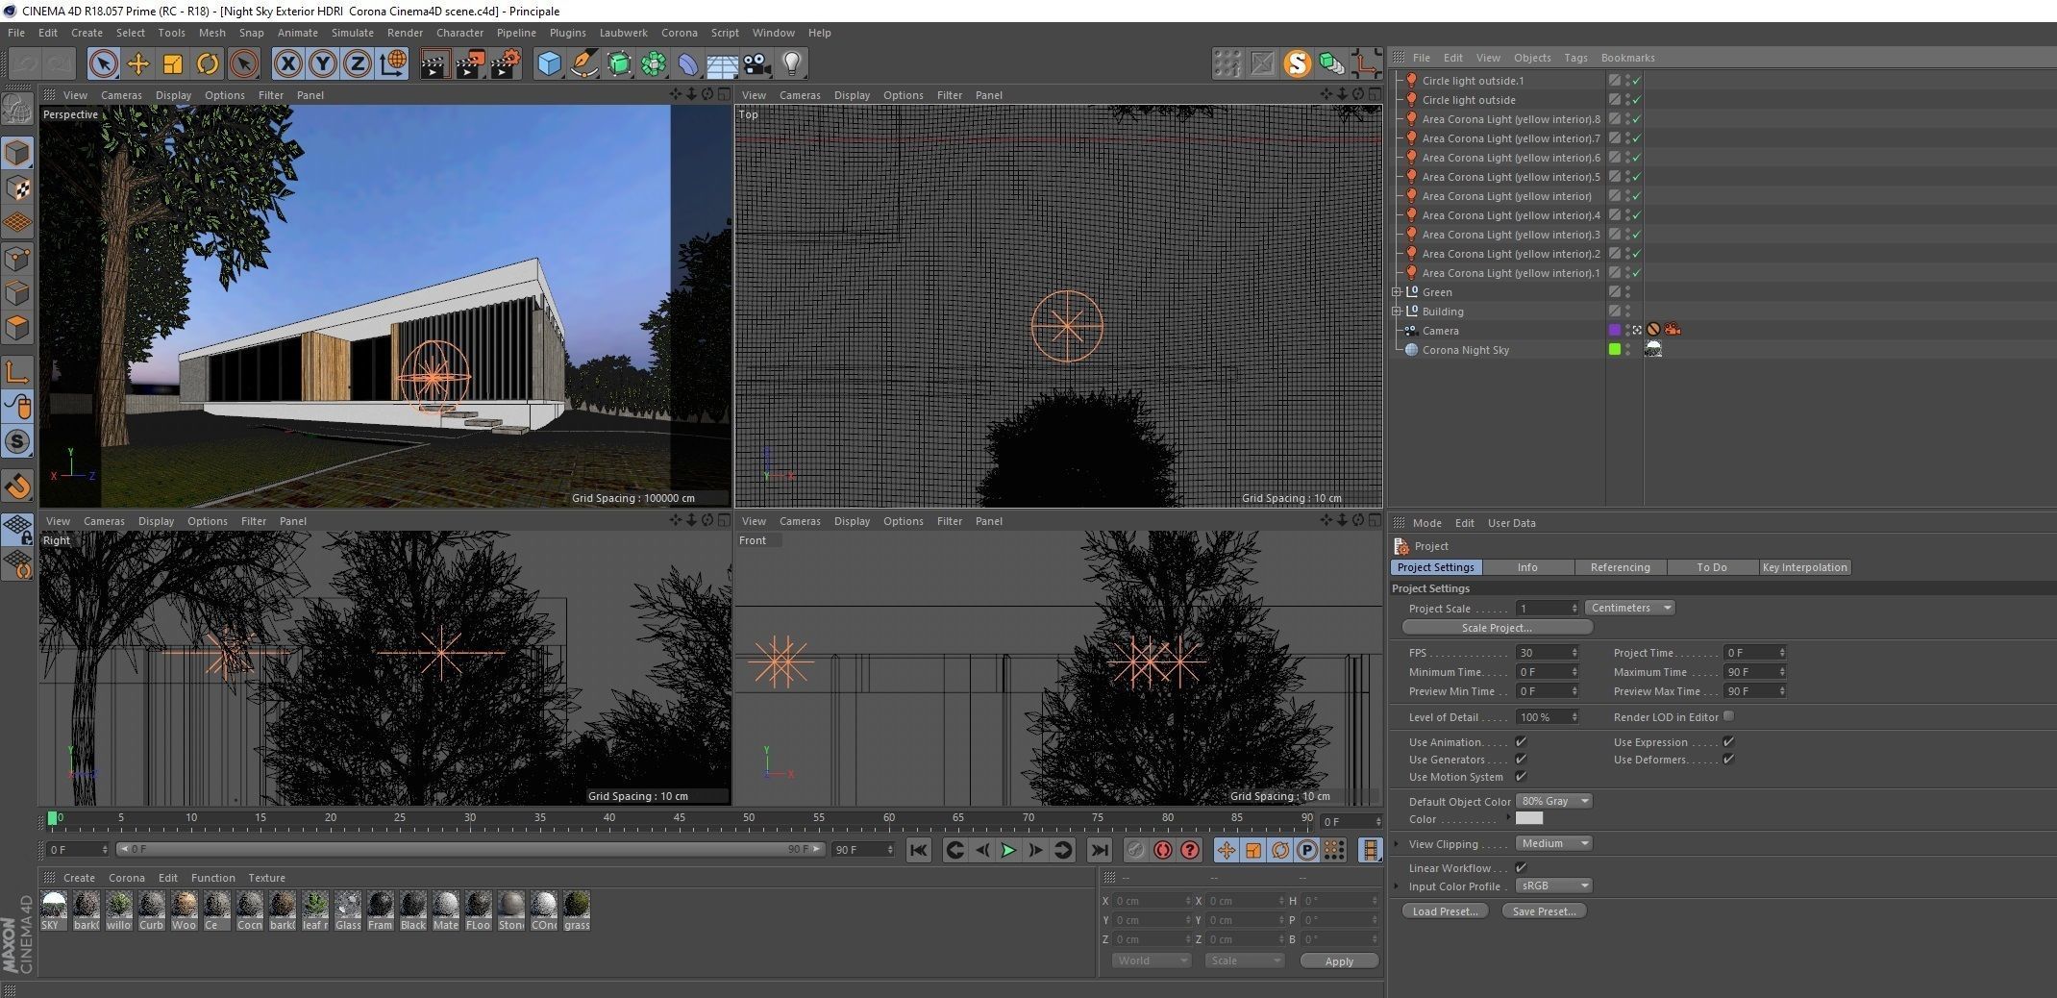Viewport: 2057px width, 998px height.
Task: Expand the Building object group
Action: pyautogui.click(x=1397, y=312)
